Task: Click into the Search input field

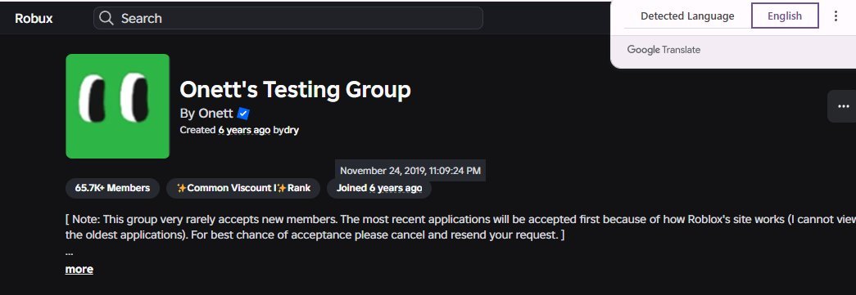Action: [x=288, y=19]
